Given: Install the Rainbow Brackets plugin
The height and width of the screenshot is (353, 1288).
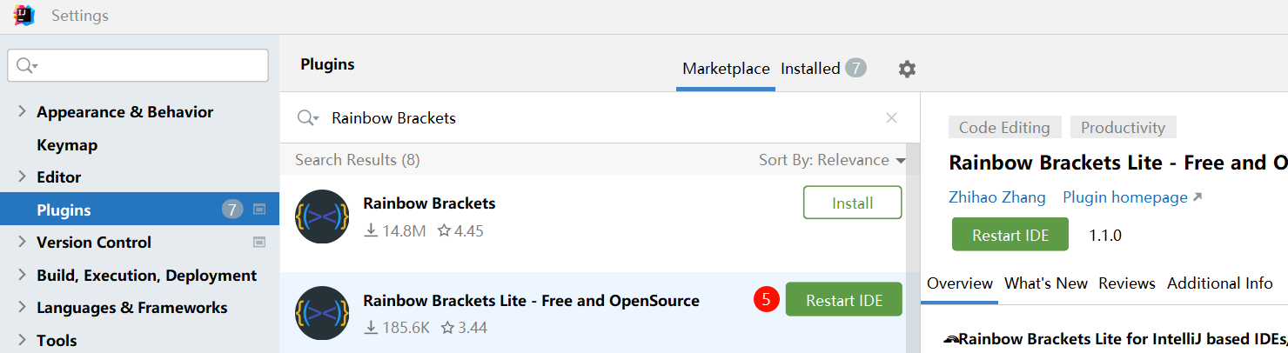Looking at the screenshot, I should [x=852, y=203].
